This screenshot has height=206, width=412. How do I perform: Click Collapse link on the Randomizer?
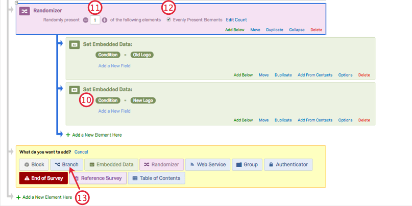point(297,30)
